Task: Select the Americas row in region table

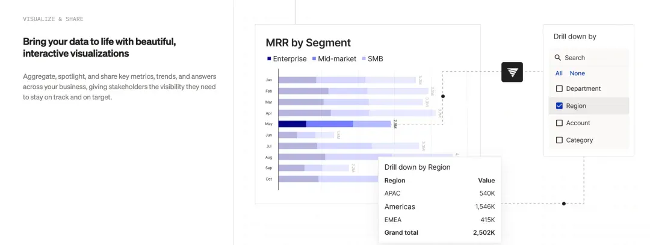Action: coord(439,206)
